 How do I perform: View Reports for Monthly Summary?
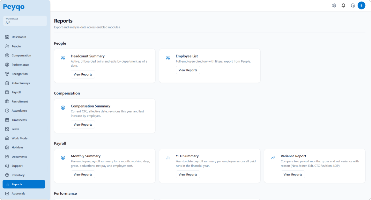click(x=83, y=174)
